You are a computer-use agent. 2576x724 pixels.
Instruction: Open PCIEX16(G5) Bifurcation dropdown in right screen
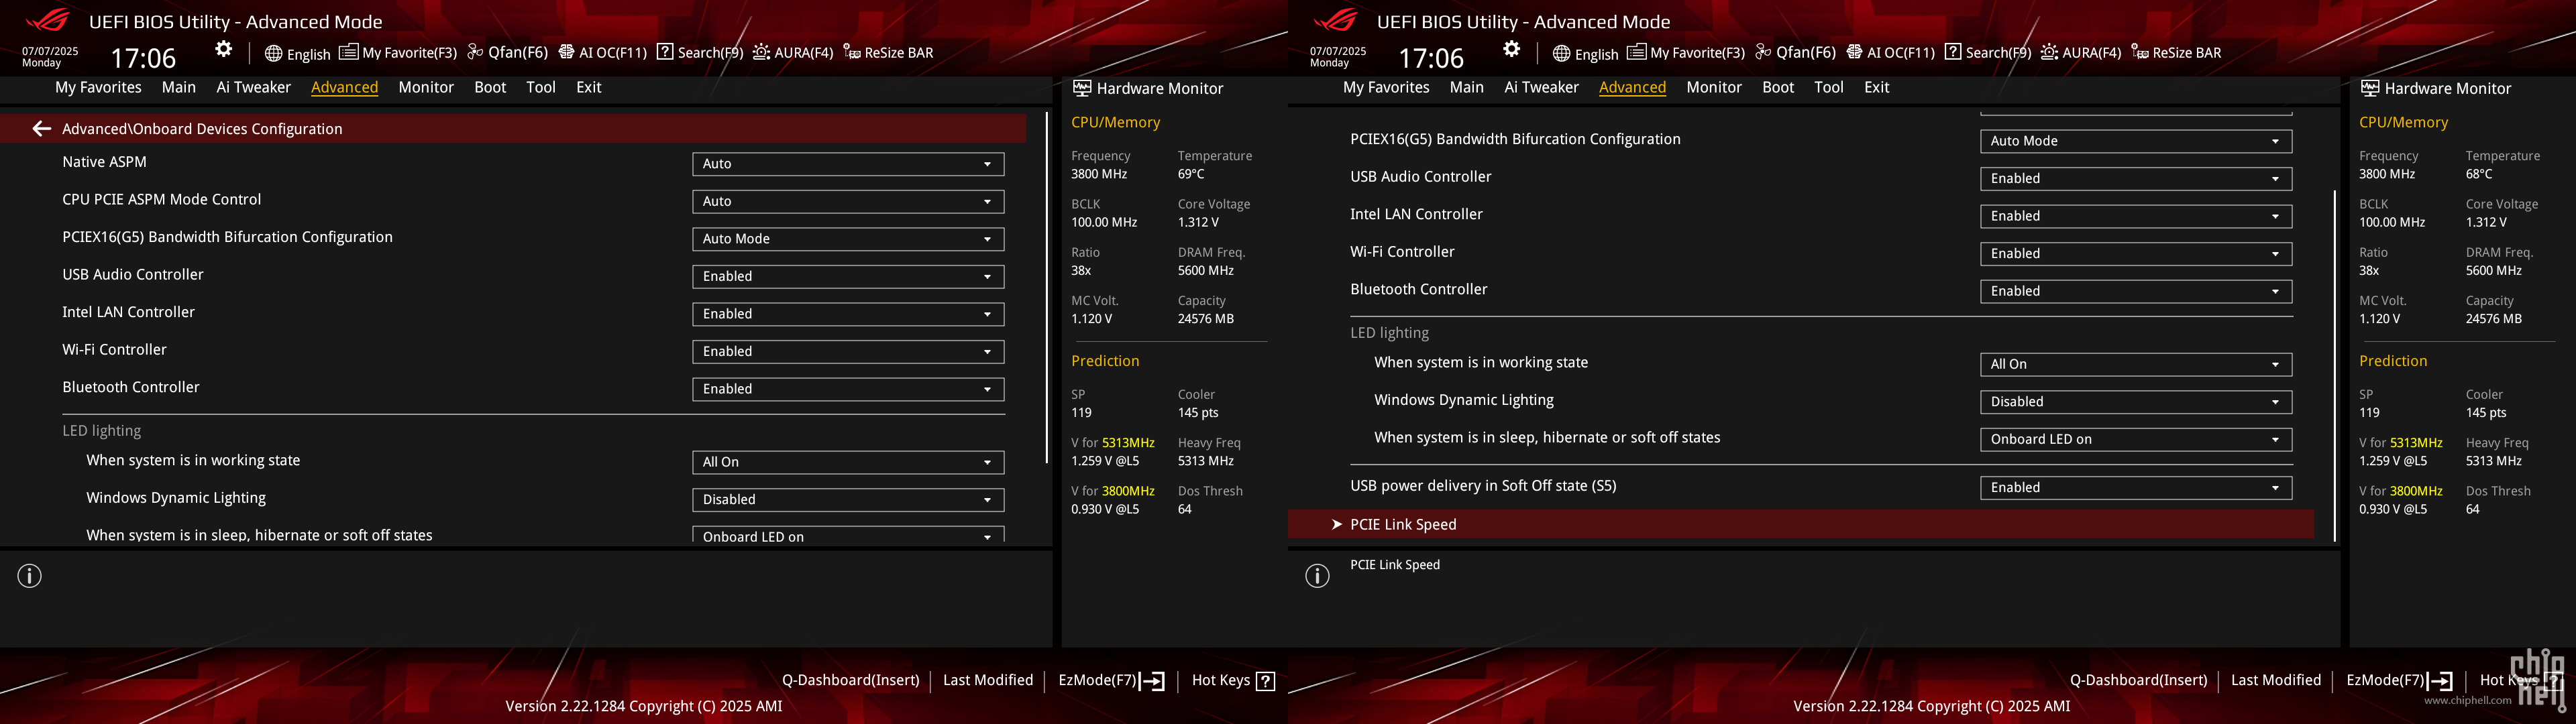(2136, 141)
